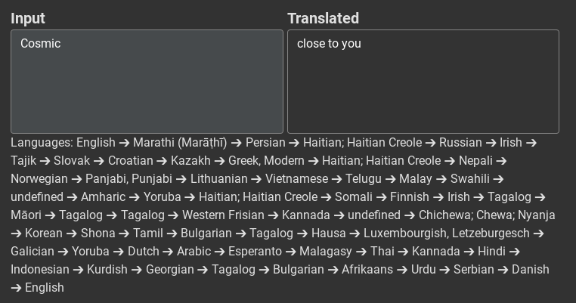The height and width of the screenshot is (303, 576).
Task: Click the 'Persian' language name
Action: [x=265, y=142]
